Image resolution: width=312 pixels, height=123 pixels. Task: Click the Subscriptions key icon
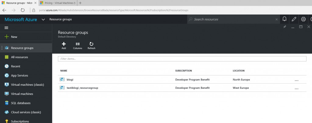click(x=7, y=121)
